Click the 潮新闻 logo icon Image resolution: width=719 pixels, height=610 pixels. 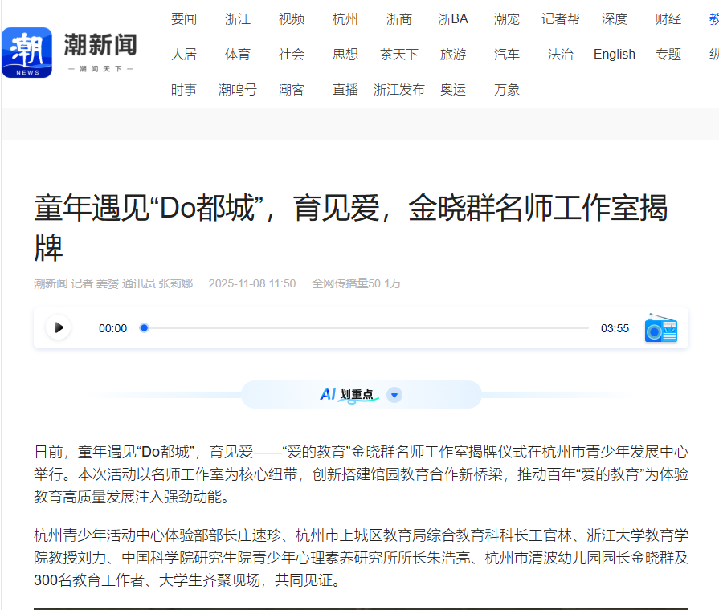point(27,53)
